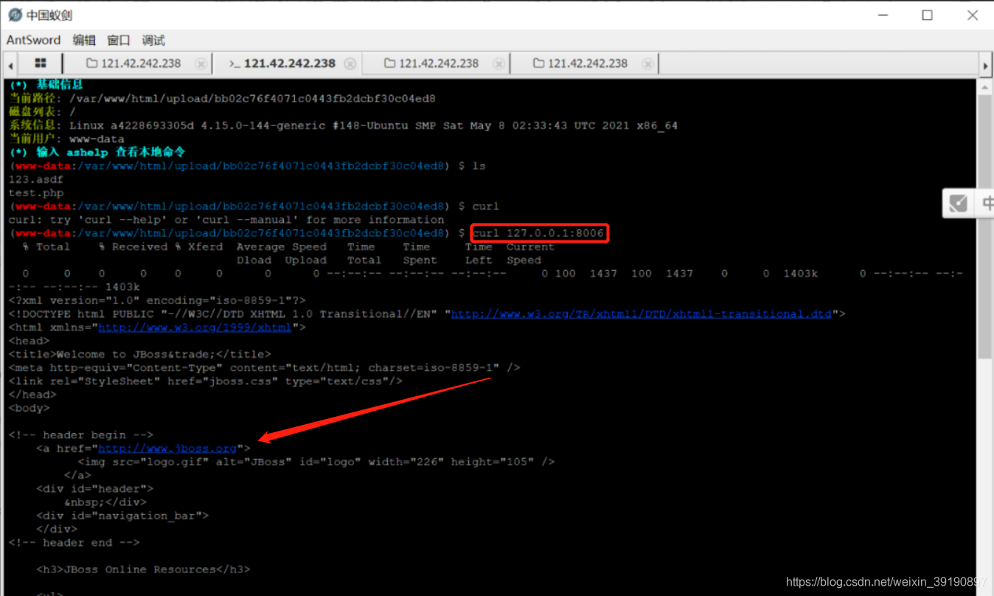Click the 'header end' comment line
Screen dimensions: 994x596
(x=74, y=542)
